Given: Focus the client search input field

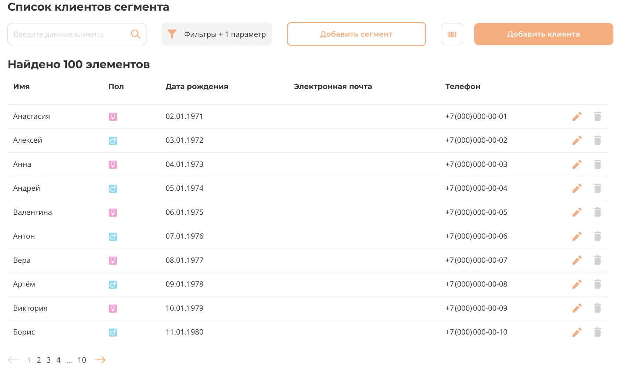Looking at the screenshot, I should tap(68, 34).
